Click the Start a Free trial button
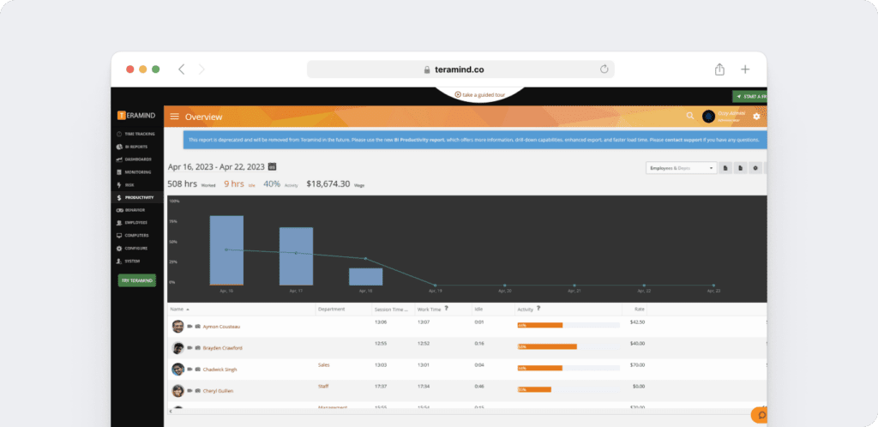The height and width of the screenshot is (427, 878). (x=749, y=97)
